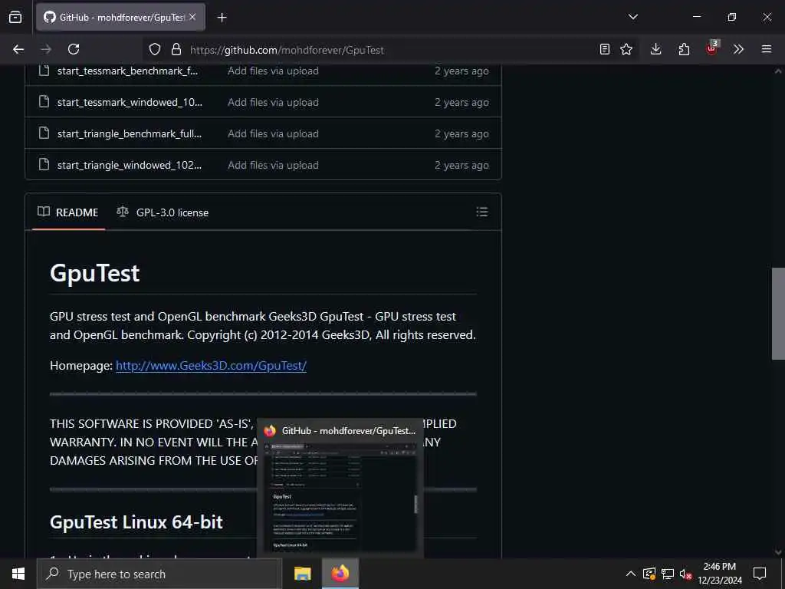Go forward to the next page
The image size is (785, 589).
[46, 49]
